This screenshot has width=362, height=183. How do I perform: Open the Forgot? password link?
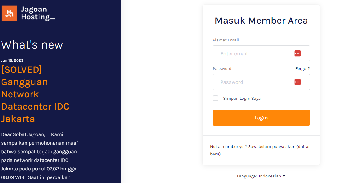303,68
